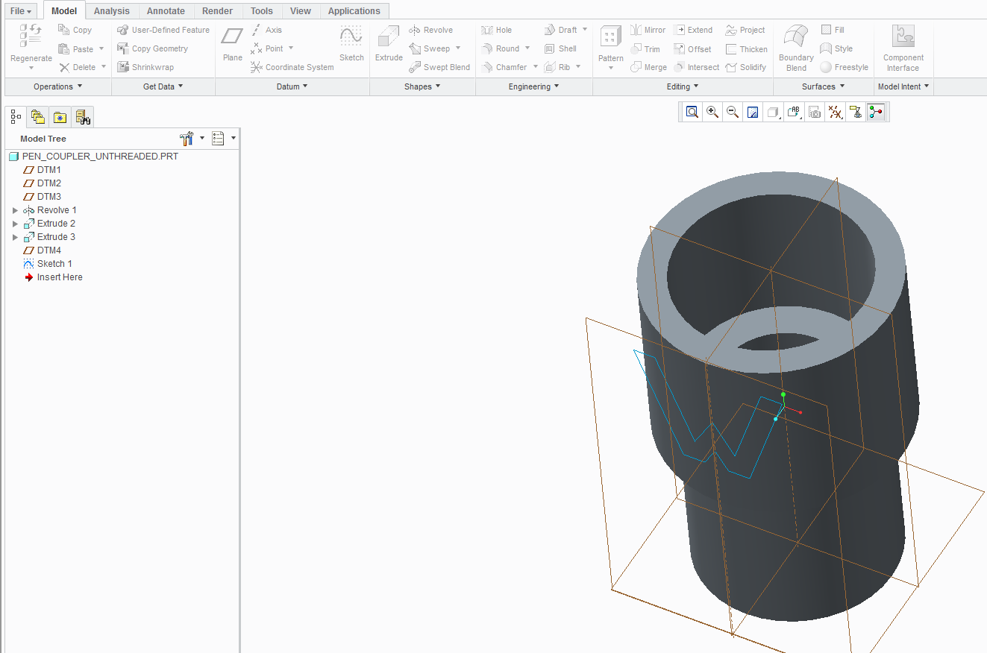
Task: Open the datum display filters dropdown
Action: pos(836,112)
